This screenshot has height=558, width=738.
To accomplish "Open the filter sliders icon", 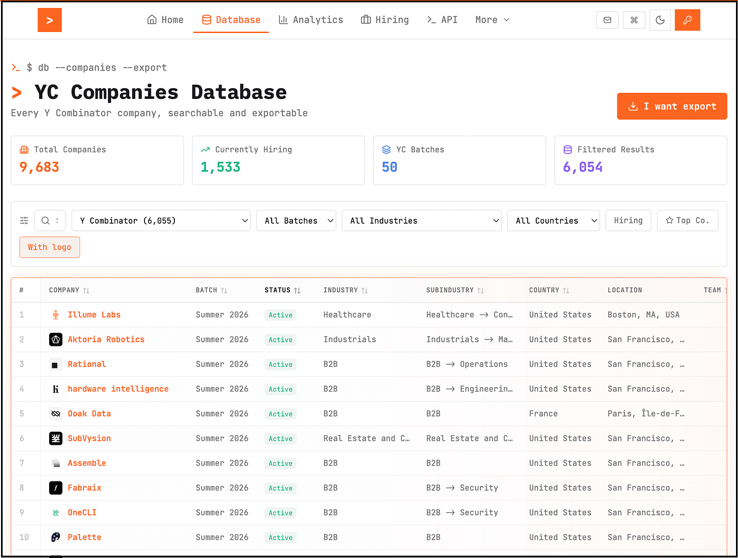I will [x=24, y=221].
